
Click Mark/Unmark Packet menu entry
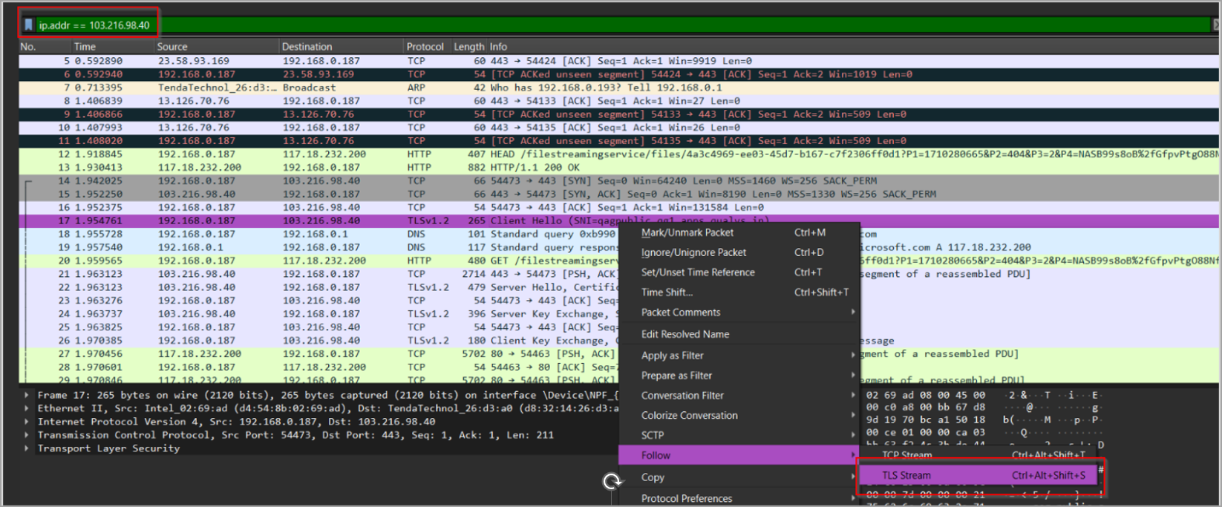pyautogui.click(x=687, y=232)
